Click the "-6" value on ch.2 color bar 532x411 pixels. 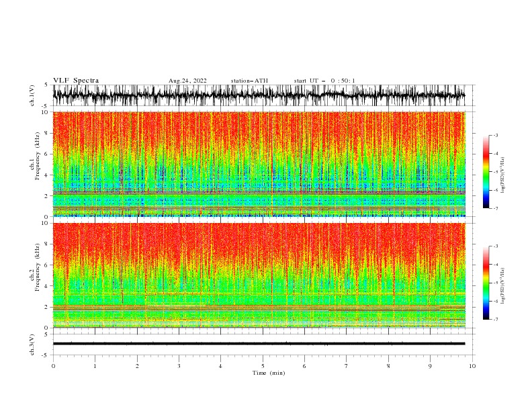tap(496, 301)
